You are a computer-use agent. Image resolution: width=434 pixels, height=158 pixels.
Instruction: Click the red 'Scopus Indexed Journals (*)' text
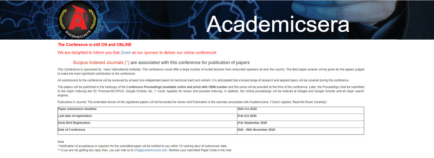point(101,62)
